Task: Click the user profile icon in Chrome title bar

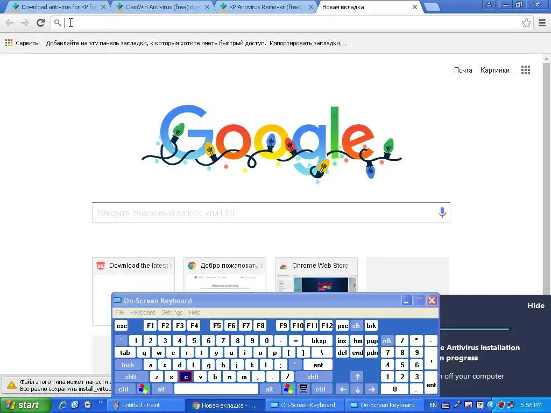Action: pyautogui.click(x=489, y=4)
